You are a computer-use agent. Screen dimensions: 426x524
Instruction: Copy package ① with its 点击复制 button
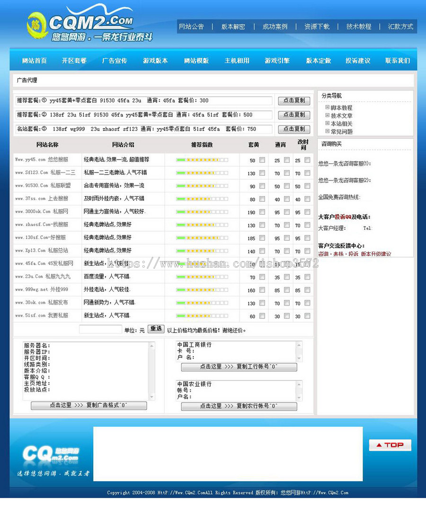click(x=294, y=100)
